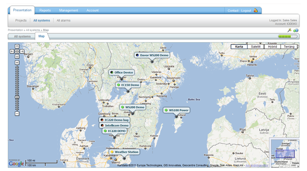Screen dimensions: 307x171
Task: Switch map to Satellit view
Action: click(256, 47)
